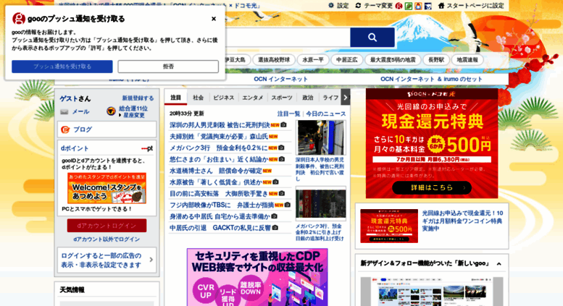Open the メール envelope icon
The height and width of the screenshot is (306, 563).
[64, 112]
